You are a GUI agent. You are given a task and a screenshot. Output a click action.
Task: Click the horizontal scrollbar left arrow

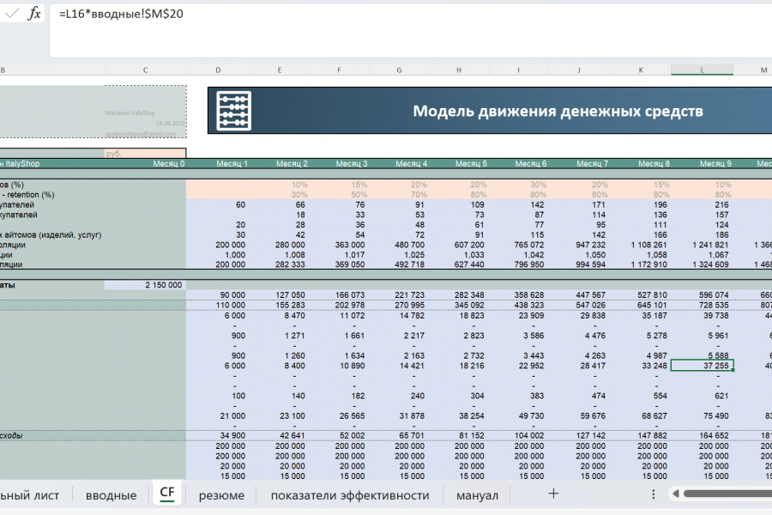click(676, 494)
